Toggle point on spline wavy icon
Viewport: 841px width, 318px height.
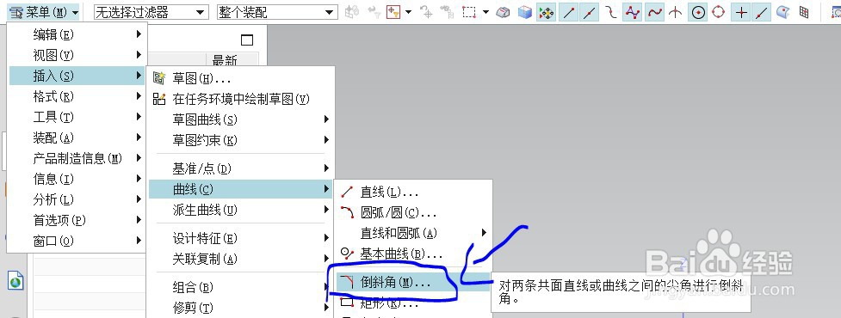[x=654, y=12]
